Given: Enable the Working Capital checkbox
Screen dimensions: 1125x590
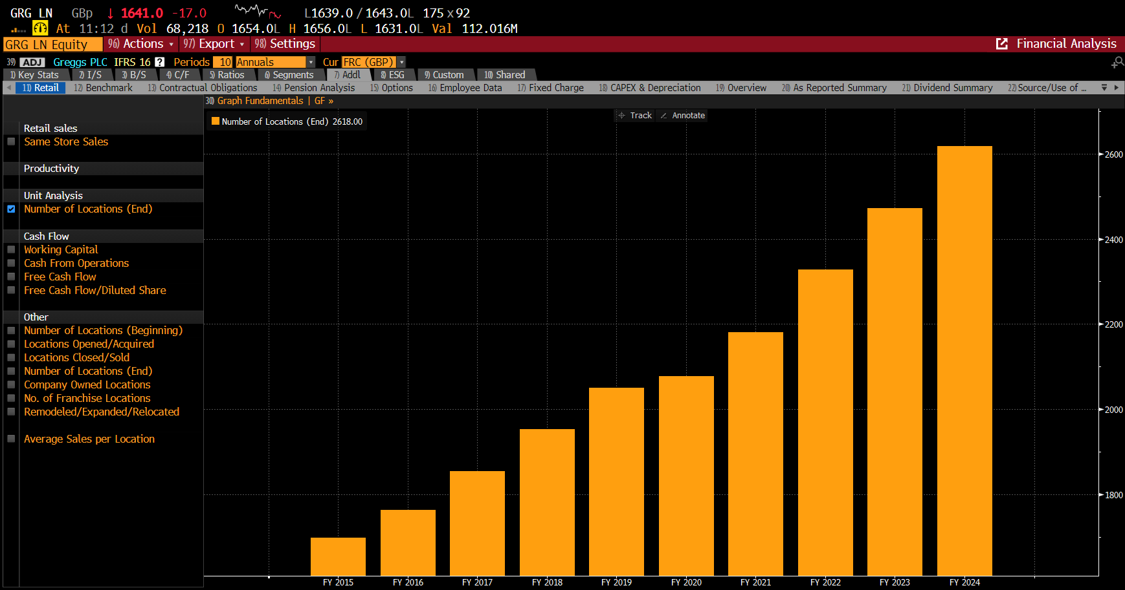Looking at the screenshot, I should 11,249.
